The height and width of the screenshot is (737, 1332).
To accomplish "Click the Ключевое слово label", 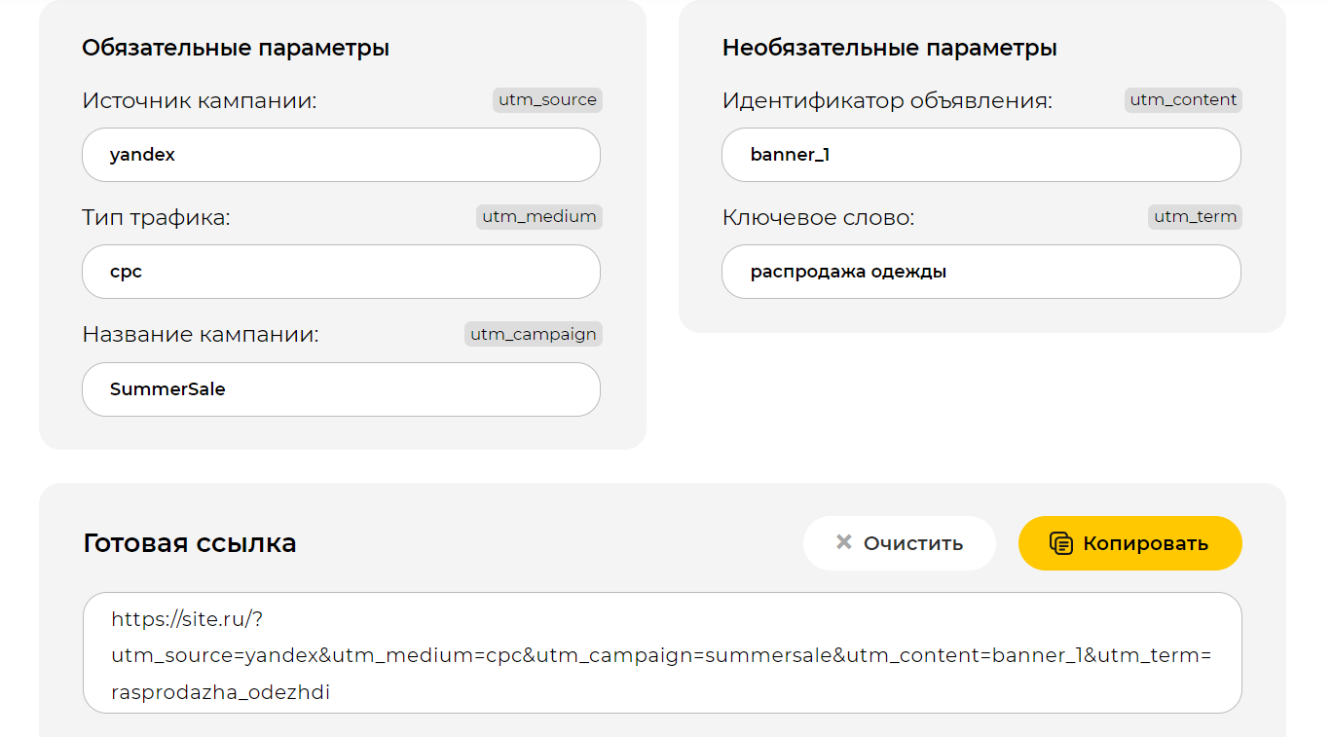I will pos(819,218).
